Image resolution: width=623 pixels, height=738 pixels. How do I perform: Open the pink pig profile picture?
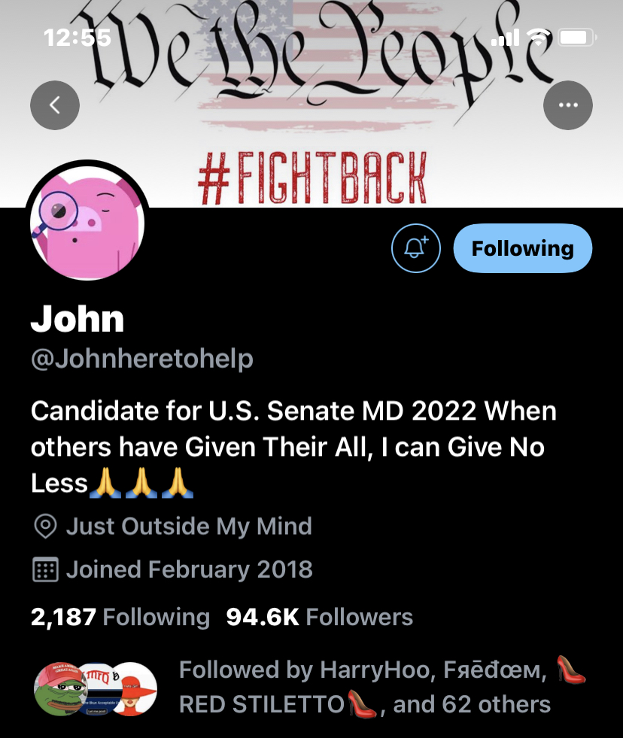(87, 223)
